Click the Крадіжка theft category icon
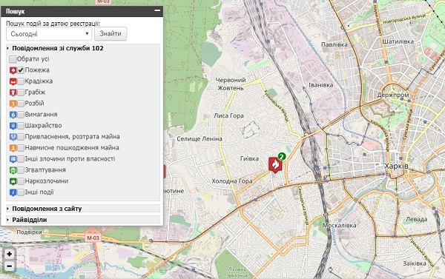Image resolution: width=445 pixels, height=279 pixels. pos(13,81)
